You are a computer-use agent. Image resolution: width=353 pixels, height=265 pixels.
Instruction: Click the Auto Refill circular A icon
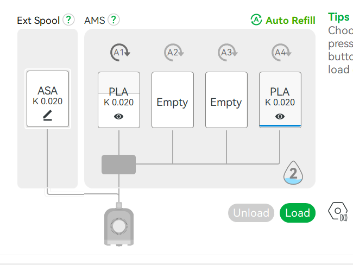click(x=256, y=20)
